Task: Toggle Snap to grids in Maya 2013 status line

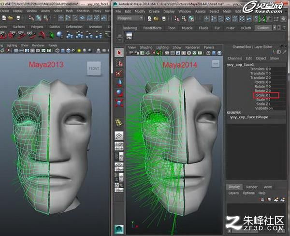Action: 61,18
